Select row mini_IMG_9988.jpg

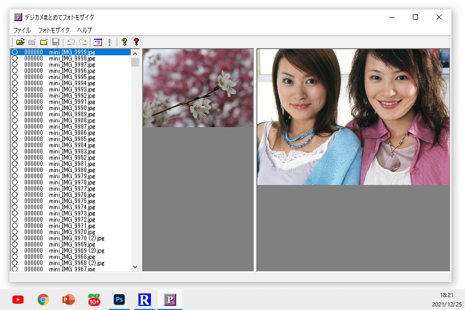coord(71,120)
